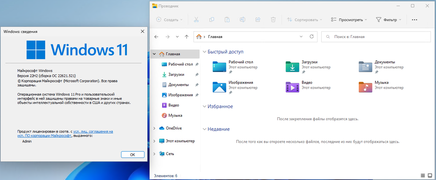
Task: Select Главная in the navigation pane
Action: (x=175, y=54)
